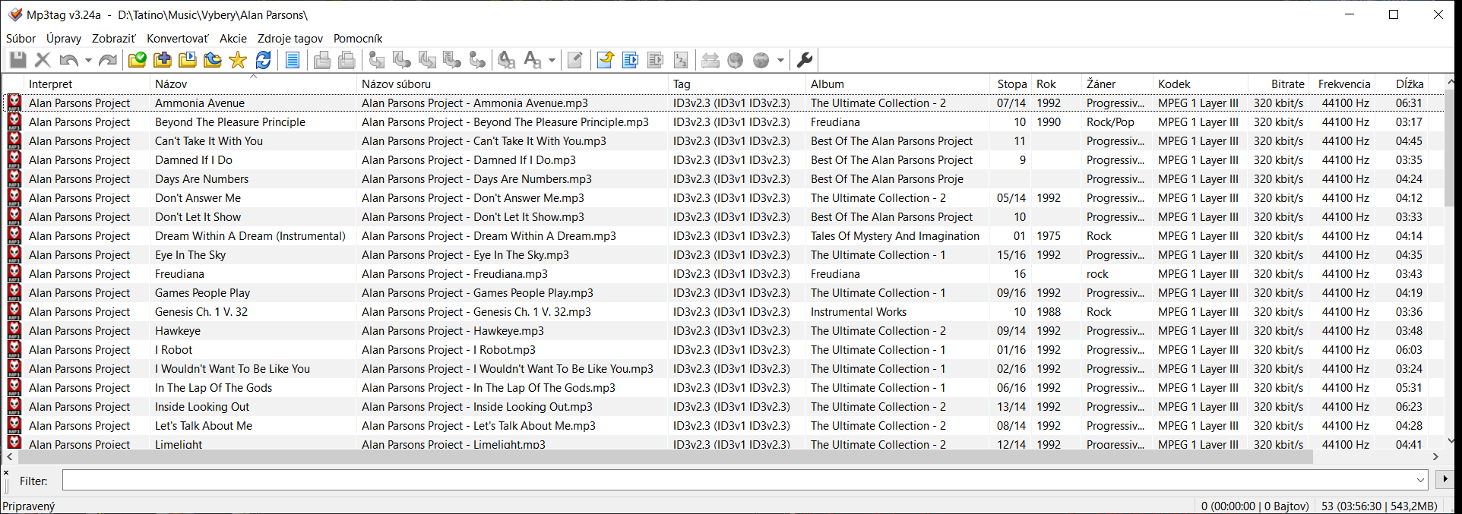Viewport: 1462px width, 514px height.
Task: Open the Konvertovať menu
Action: (177, 39)
